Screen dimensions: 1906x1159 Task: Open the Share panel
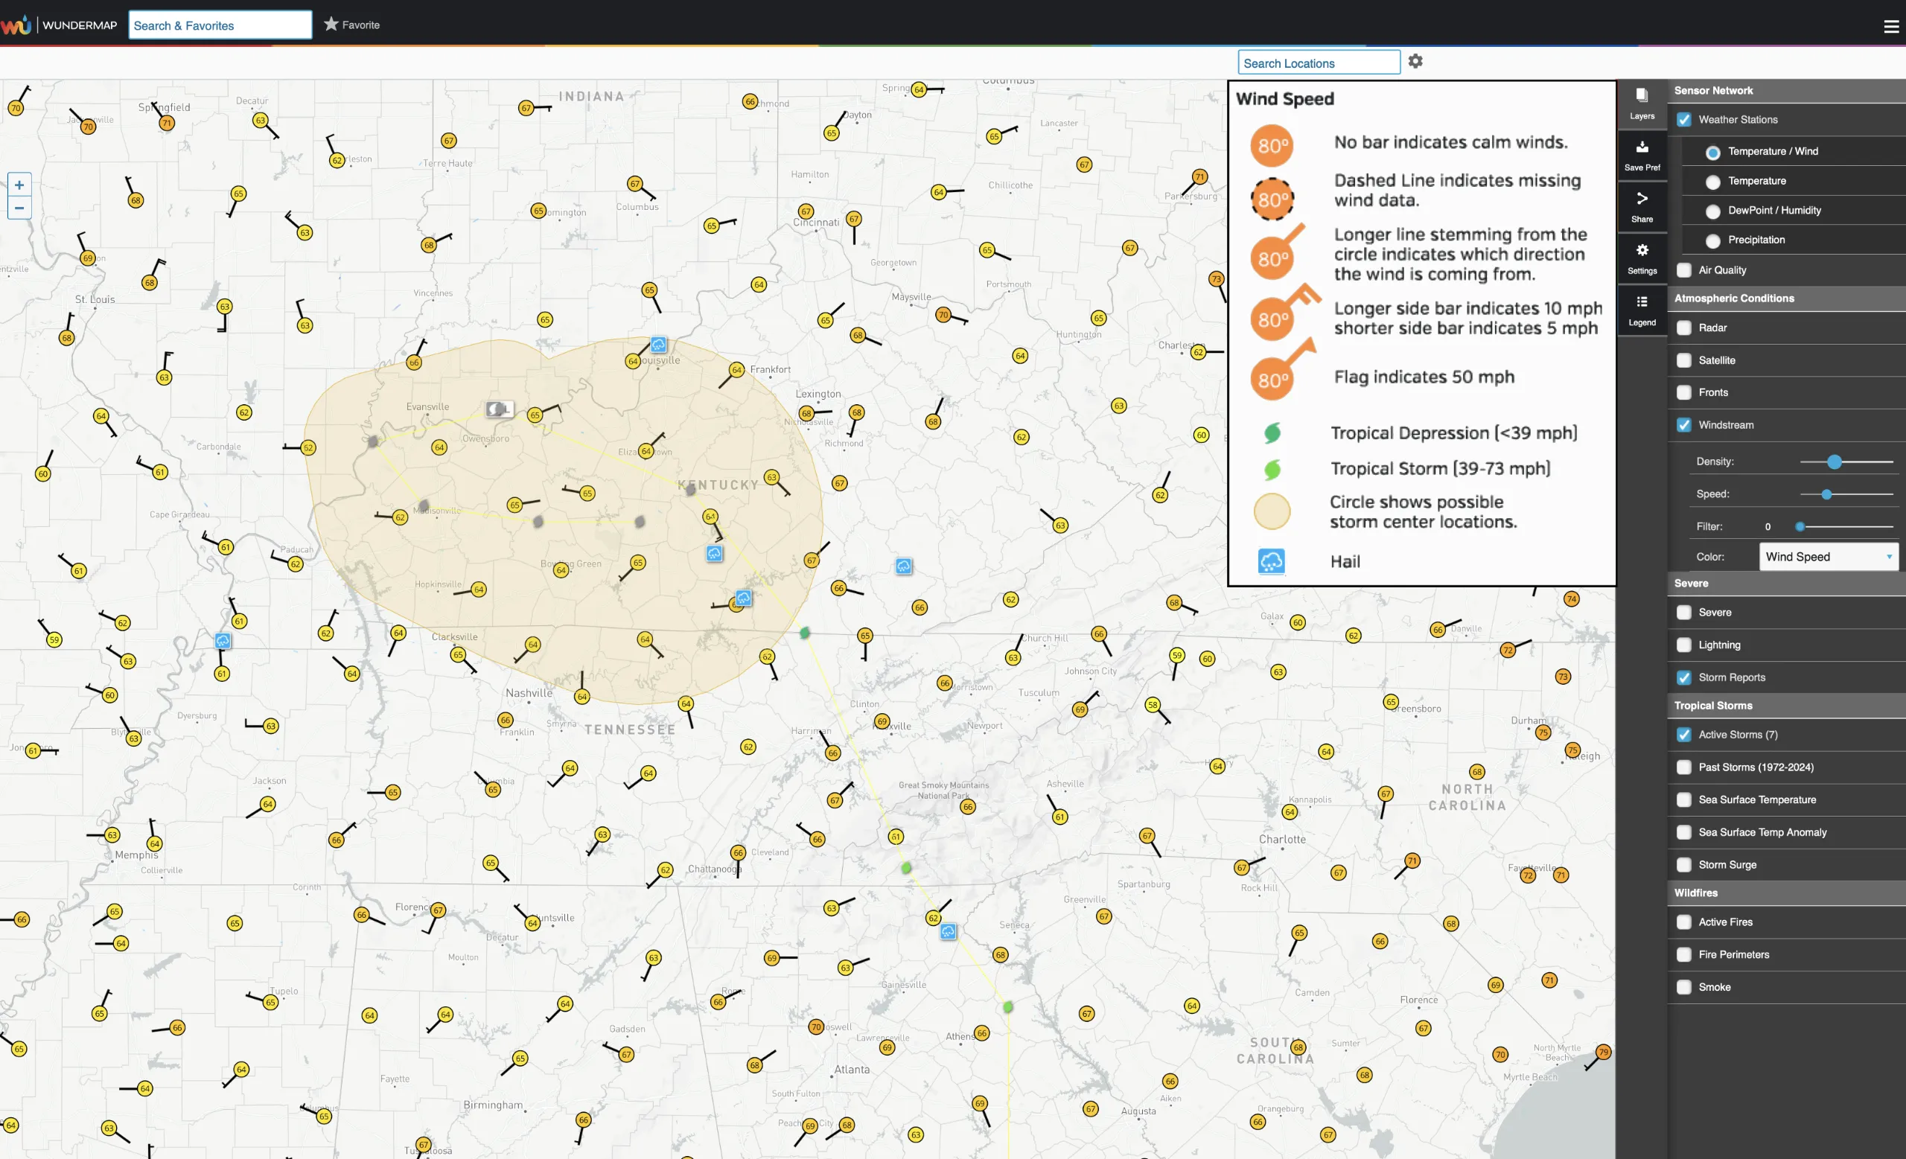coord(1642,204)
